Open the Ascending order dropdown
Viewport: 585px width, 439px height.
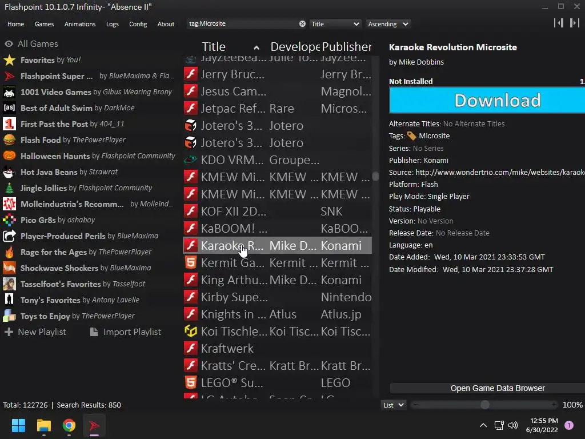coord(388,24)
